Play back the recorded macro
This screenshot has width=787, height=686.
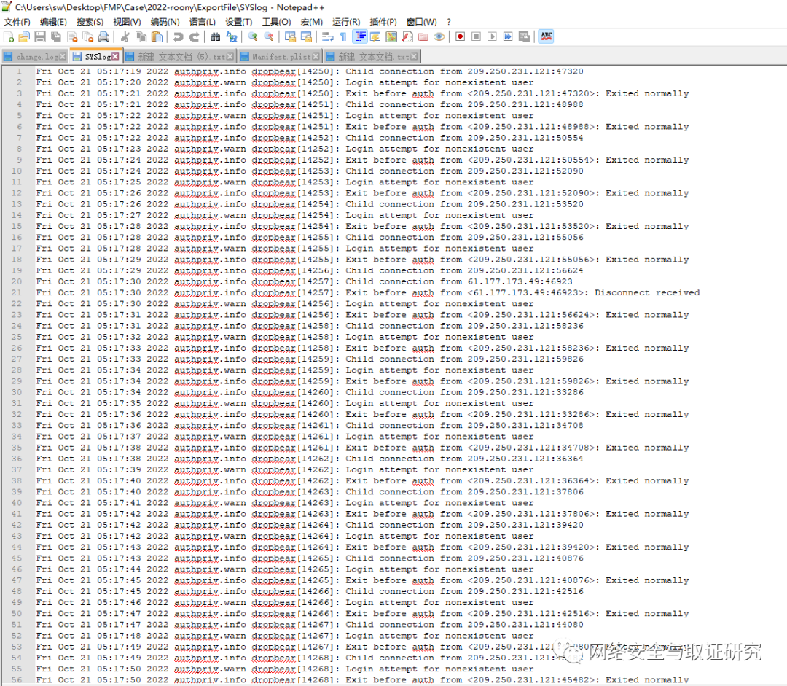[492, 36]
